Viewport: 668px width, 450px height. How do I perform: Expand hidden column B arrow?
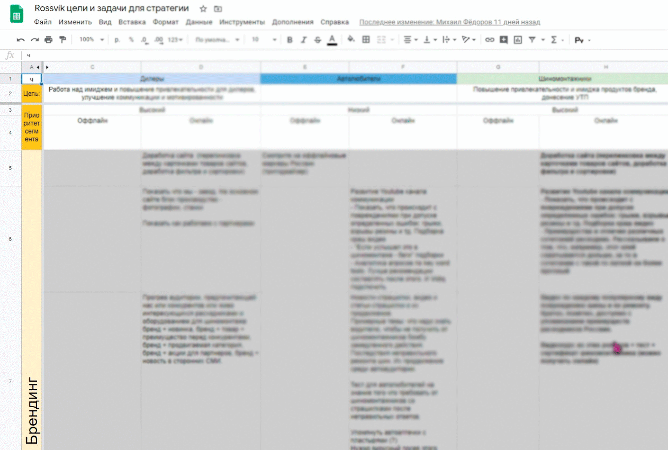tap(47, 67)
